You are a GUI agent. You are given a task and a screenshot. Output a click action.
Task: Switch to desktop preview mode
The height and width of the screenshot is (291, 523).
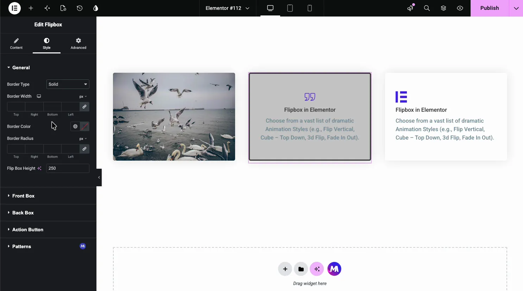pos(270,8)
